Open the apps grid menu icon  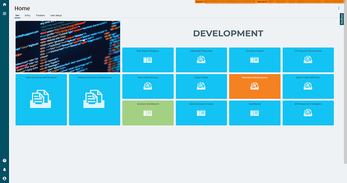(x=5, y=14)
